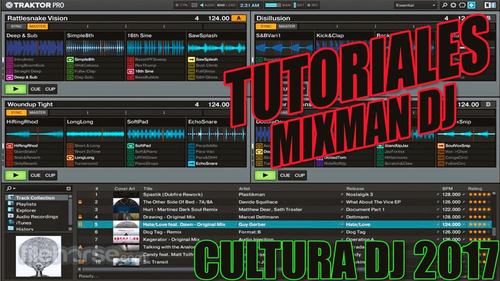Sort by the Cover Art column header
This screenshot has height=281, width=500.
point(125,189)
